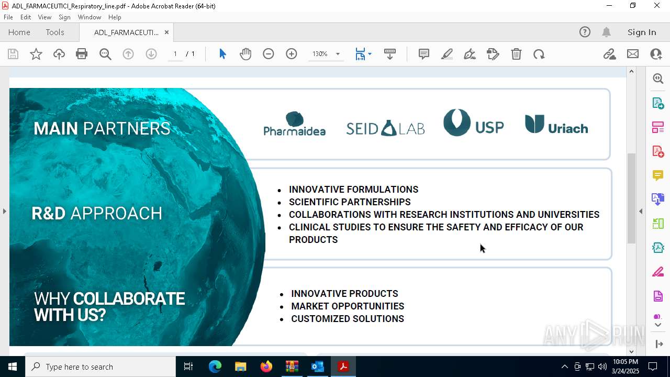Open Firefox from taskbar
The height and width of the screenshot is (377, 670).
[266, 367]
